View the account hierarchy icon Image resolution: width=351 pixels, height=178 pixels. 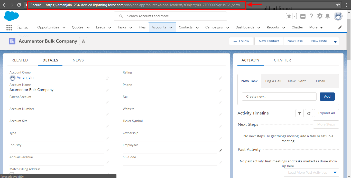pyautogui.click(x=83, y=41)
